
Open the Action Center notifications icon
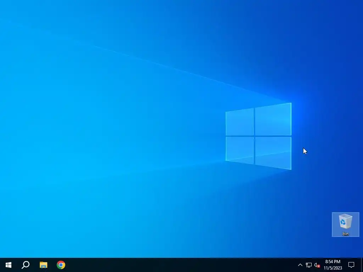pyautogui.click(x=351, y=265)
